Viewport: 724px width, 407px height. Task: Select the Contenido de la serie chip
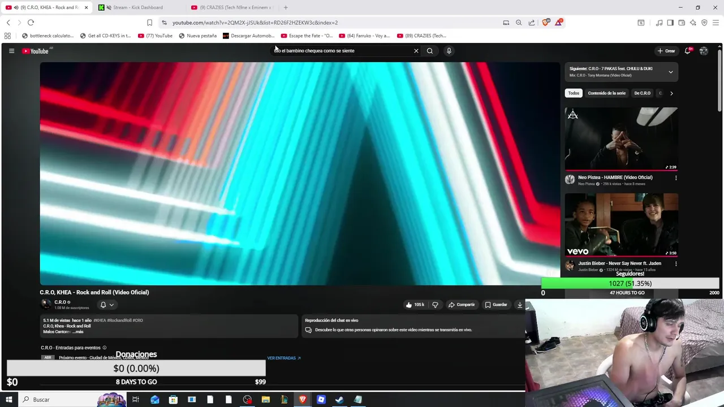click(x=606, y=93)
